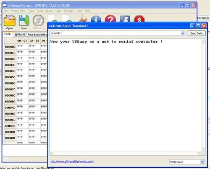This screenshot has width=210, height=169.
Task: Click the terminal vertical scrollbar down arrow
Action: tap(203, 149)
